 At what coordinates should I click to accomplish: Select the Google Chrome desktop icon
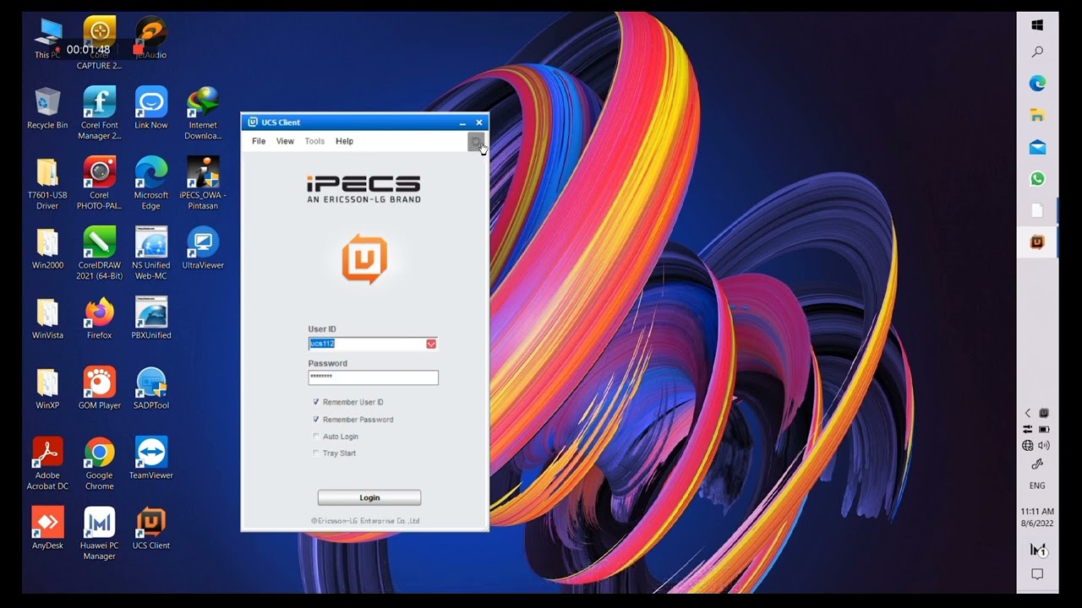coord(99,464)
